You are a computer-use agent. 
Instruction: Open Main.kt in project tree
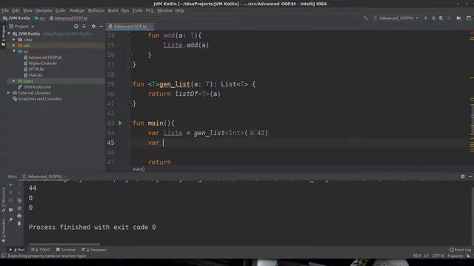33,75
